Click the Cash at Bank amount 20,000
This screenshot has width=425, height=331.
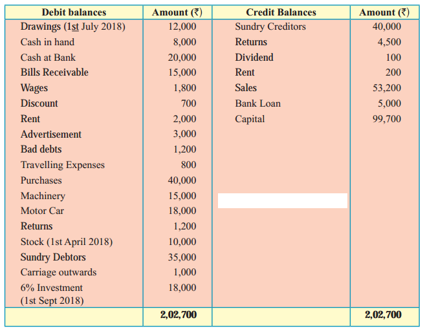coord(182,58)
